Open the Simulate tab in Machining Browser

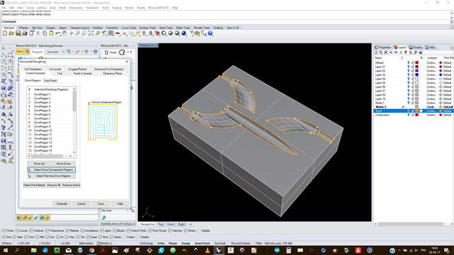point(53,52)
